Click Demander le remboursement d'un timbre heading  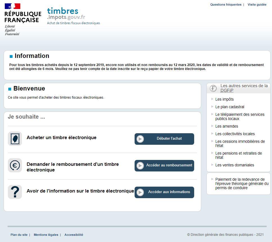73,167
